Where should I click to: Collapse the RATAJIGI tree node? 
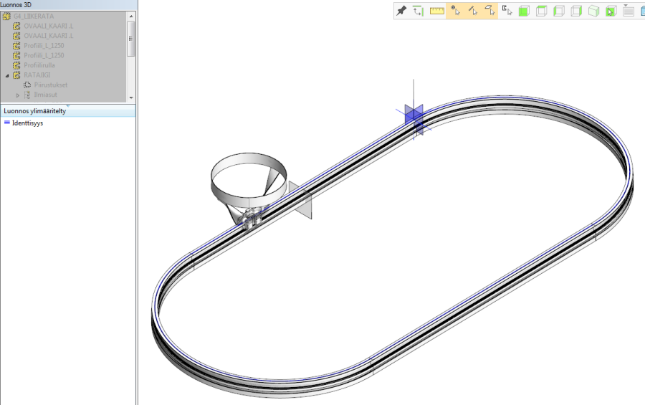click(x=8, y=75)
